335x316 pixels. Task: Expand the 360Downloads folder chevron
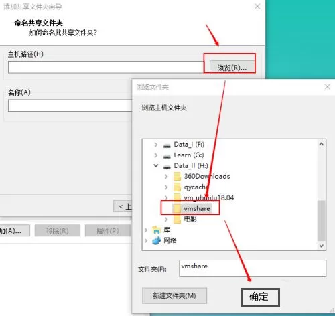point(166,177)
